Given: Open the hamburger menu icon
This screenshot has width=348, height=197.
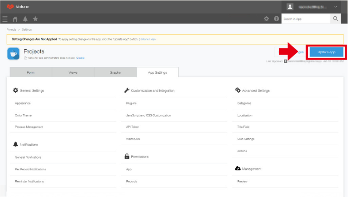Looking at the screenshot, I should point(5,19).
